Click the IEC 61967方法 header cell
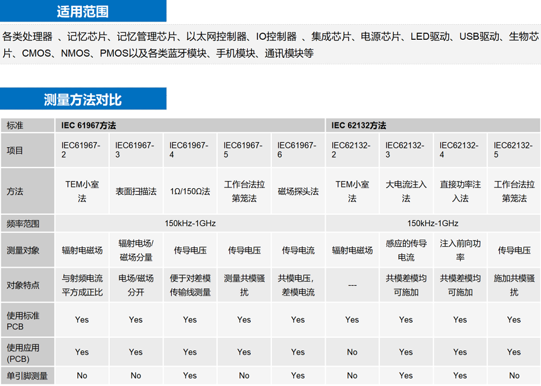The height and width of the screenshot is (386, 541). click(190, 125)
